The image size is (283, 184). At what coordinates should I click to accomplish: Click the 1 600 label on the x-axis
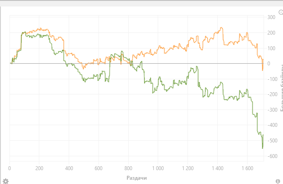[247, 168]
